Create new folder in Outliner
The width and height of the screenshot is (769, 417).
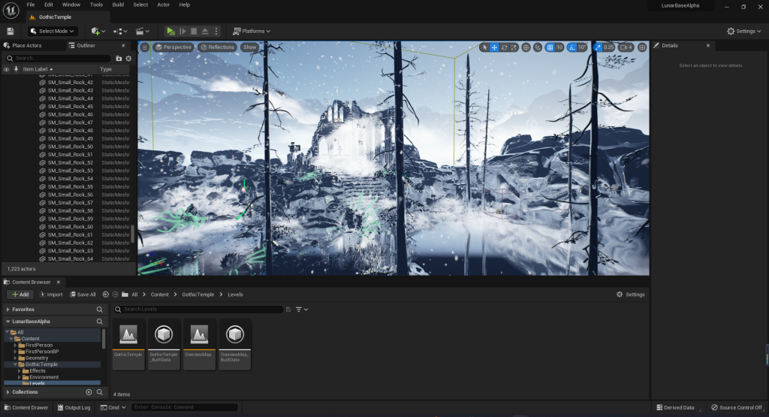(x=119, y=58)
